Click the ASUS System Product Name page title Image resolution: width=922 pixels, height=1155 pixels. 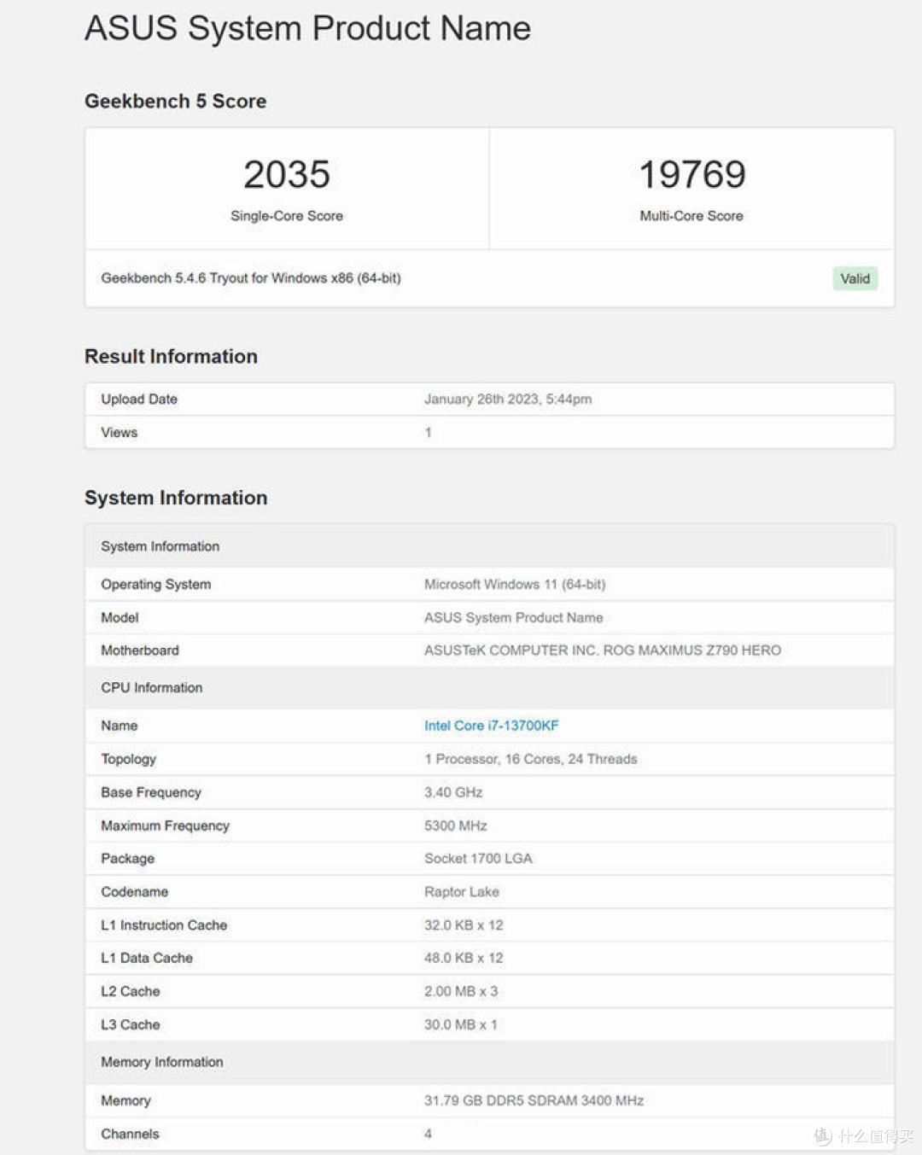point(307,28)
